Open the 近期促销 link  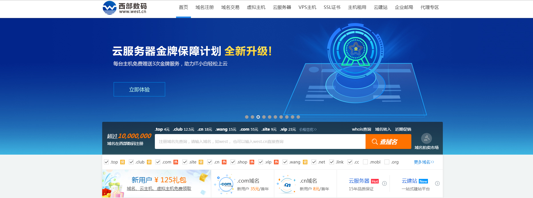403,129
